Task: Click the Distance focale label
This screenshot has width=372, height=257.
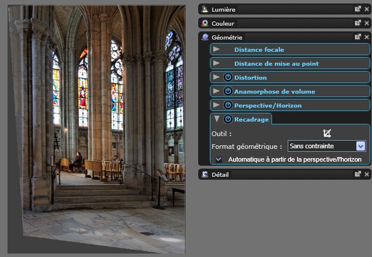Action: [x=259, y=49]
